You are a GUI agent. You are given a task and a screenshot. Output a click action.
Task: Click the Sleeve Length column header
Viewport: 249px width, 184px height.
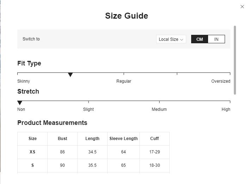tap(123, 139)
